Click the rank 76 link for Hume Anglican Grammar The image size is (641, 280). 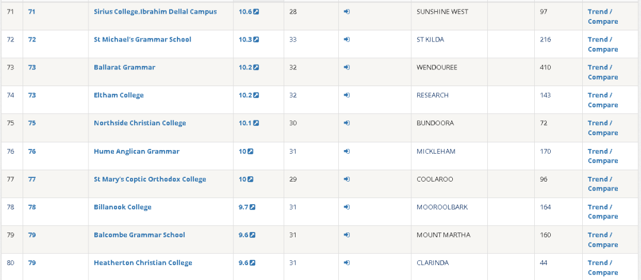pos(32,151)
